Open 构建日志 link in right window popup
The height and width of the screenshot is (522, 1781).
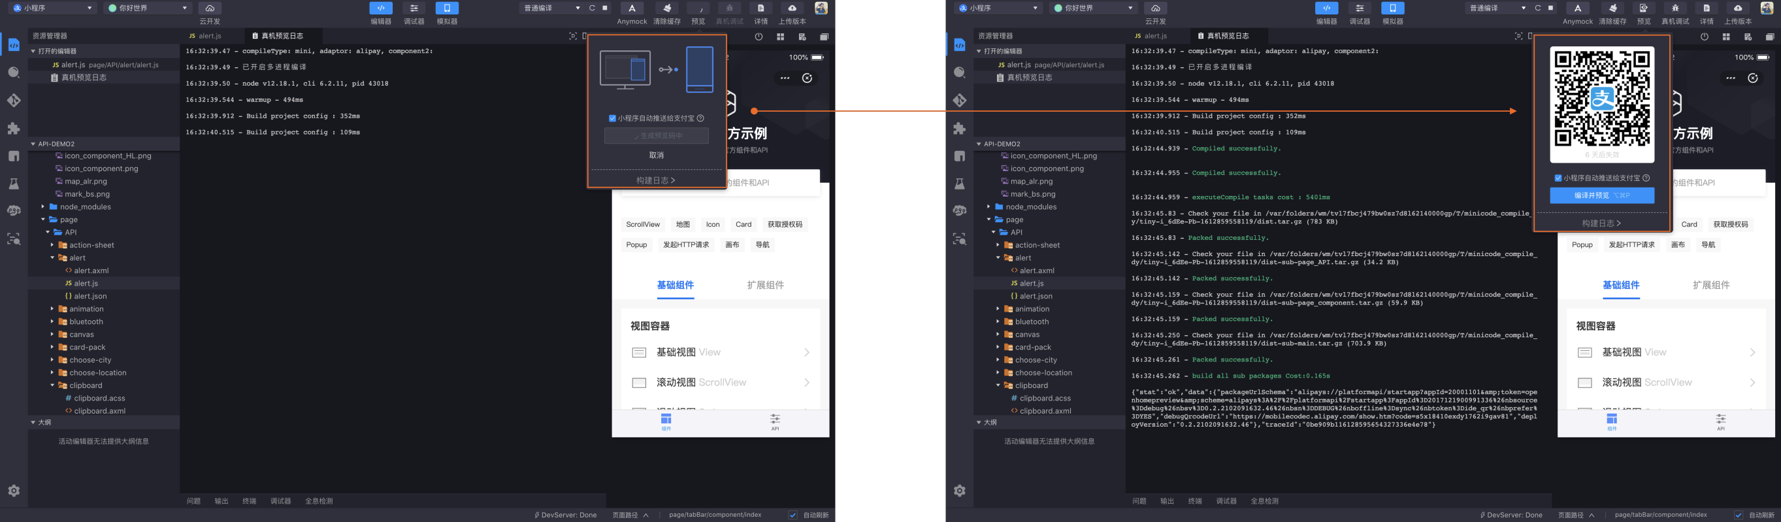[1601, 223]
